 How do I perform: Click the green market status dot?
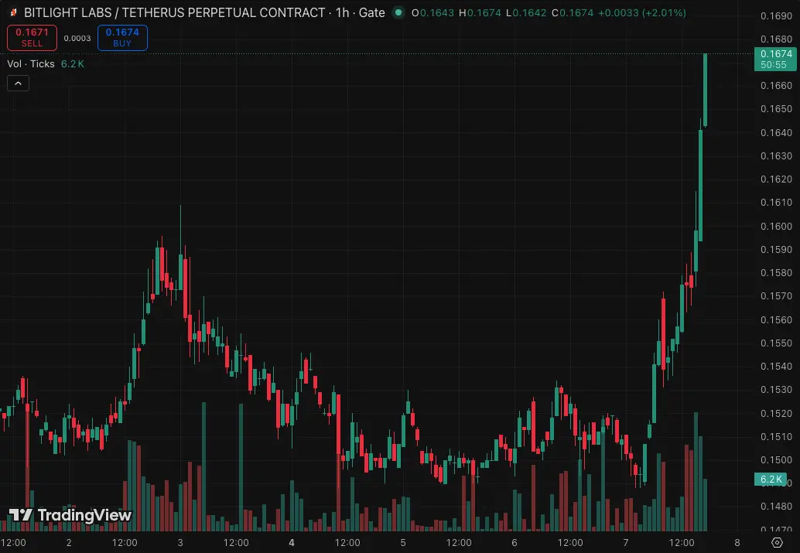(398, 12)
